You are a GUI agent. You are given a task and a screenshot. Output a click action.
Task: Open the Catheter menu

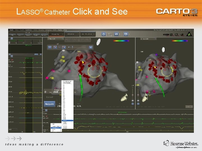[28, 30]
